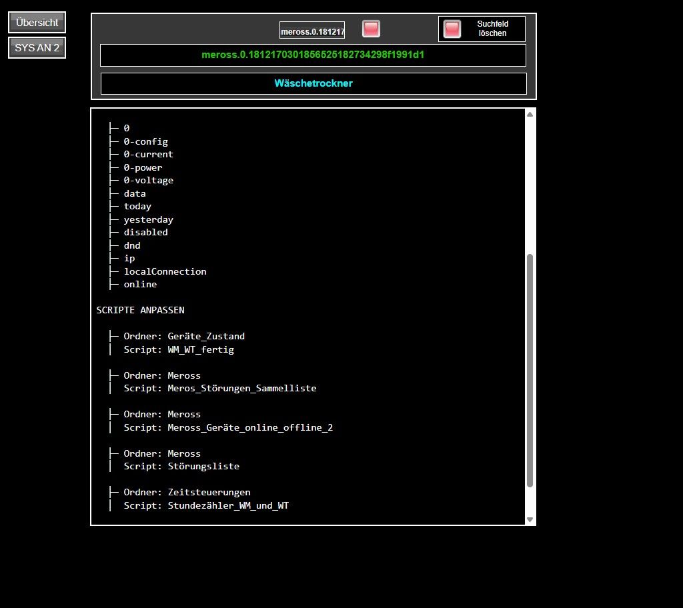Image resolution: width=683 pixels, height=608 pixels.
Task: Click the green meross device ID text
Action: 313,55
